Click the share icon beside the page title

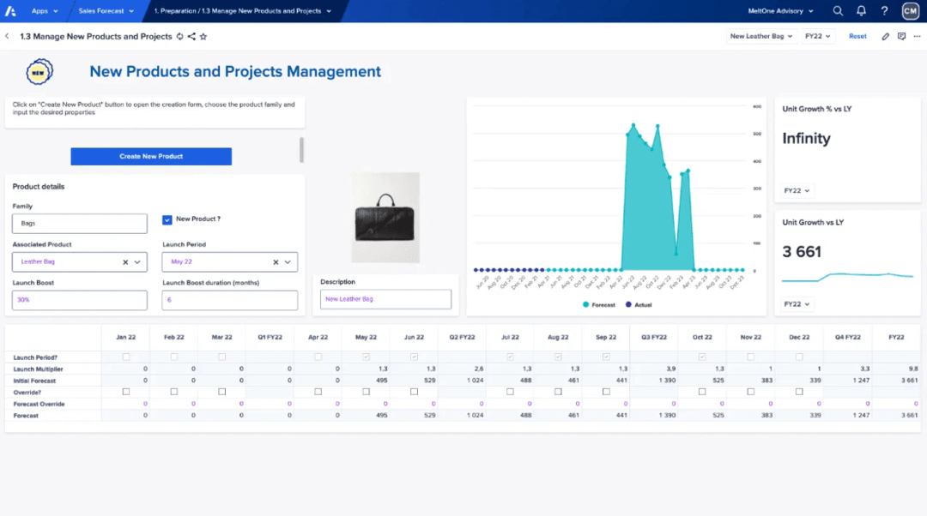(192, 36)
